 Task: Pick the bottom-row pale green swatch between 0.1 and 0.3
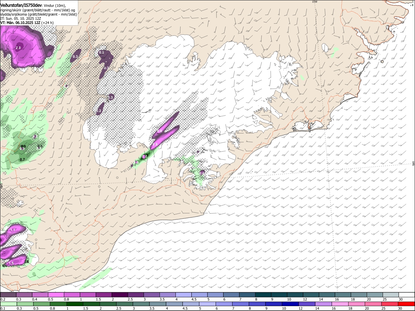coord(8,304)
